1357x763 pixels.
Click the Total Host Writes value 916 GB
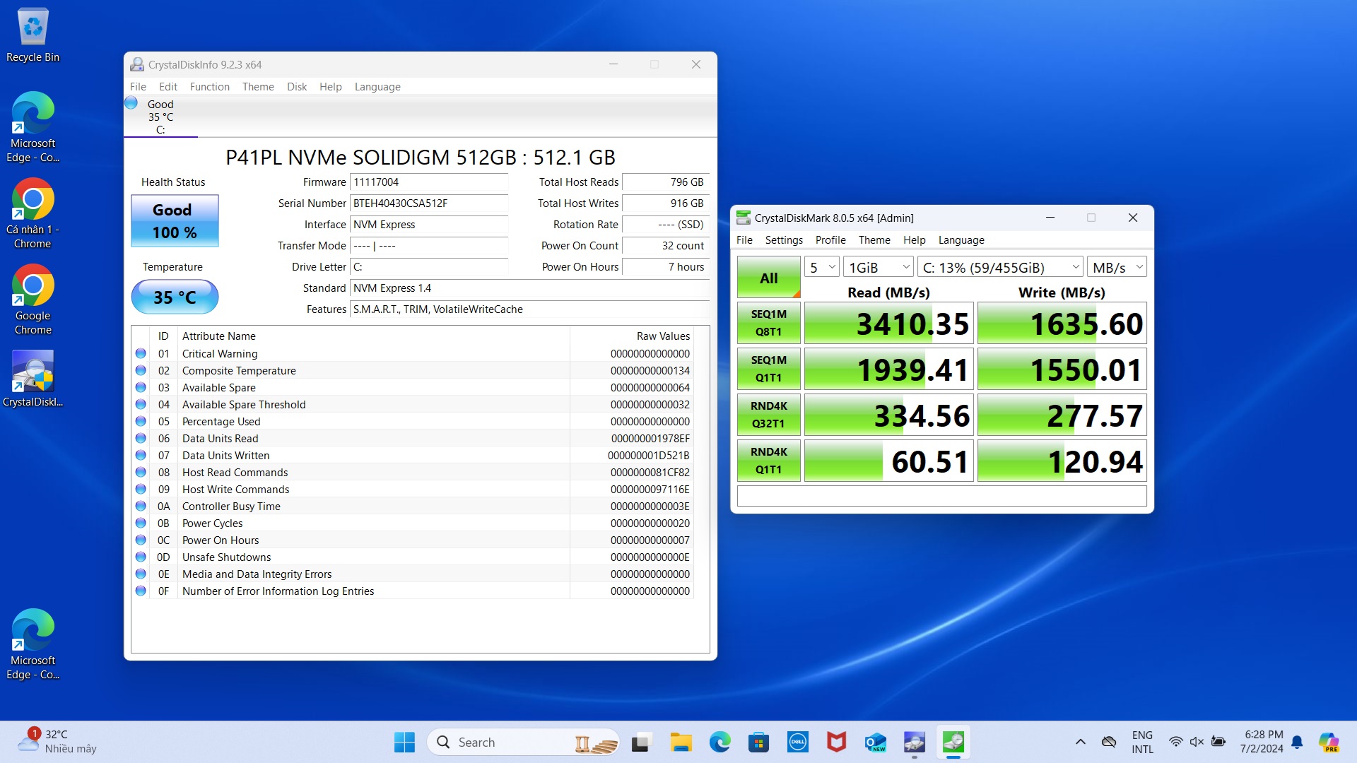coord(665,203)
